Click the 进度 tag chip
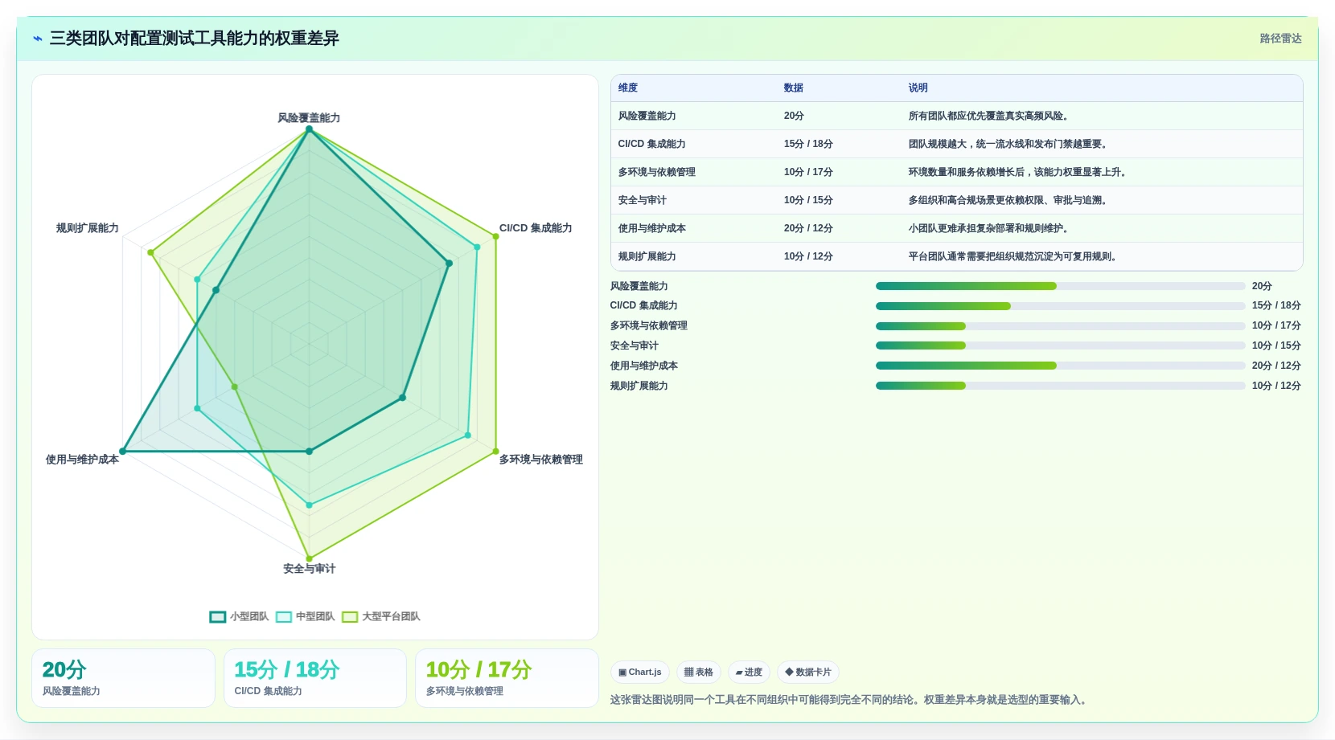This screenshot has width=1335, height=740. click(749, 673)
